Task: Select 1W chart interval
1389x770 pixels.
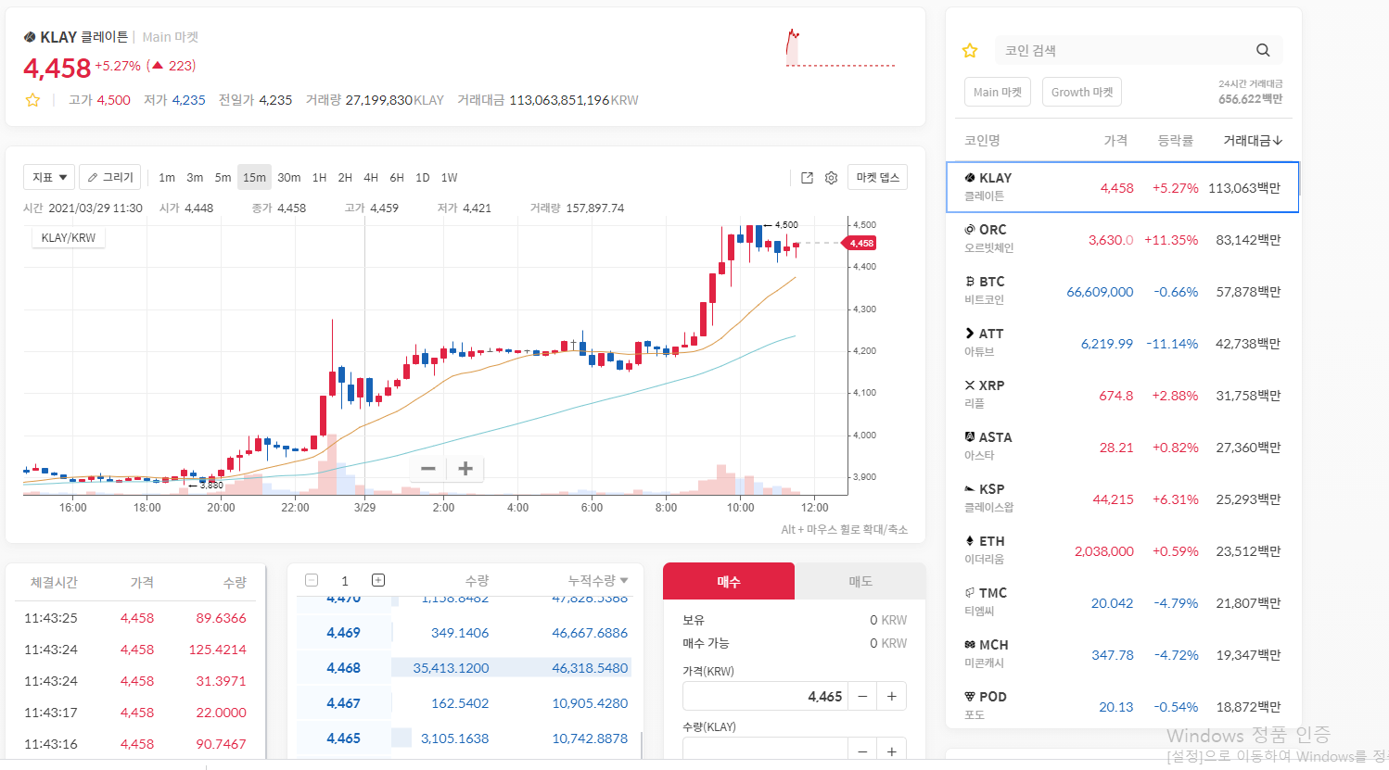Action: pos(450,178)
